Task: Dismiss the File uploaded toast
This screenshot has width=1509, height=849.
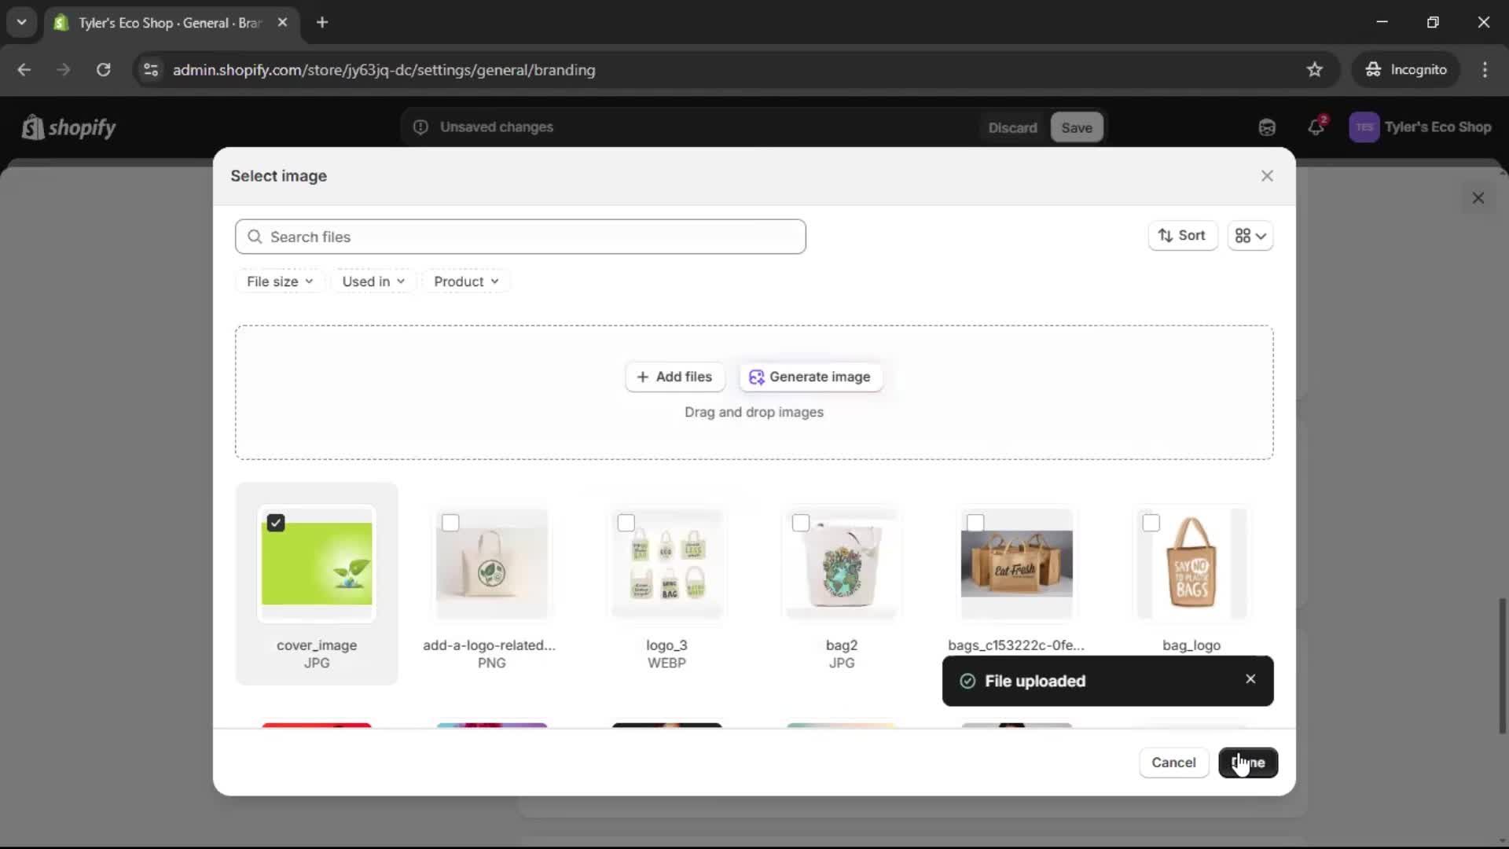Action: point(1250,679)
